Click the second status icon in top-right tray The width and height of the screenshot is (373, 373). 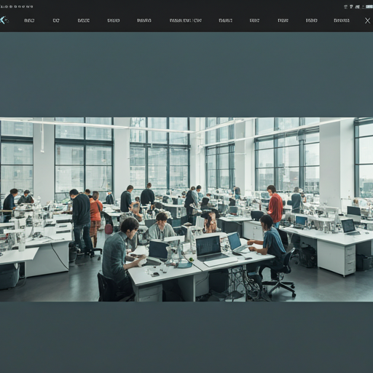[x=351, y=7]
